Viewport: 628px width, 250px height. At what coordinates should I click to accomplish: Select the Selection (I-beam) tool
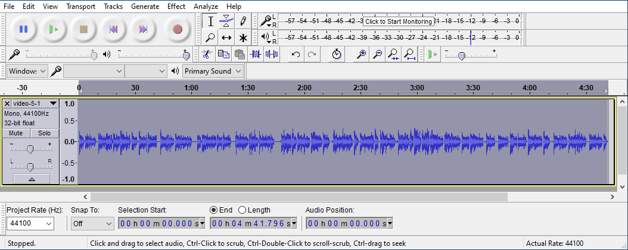pyautogui.click(x=210, y=21)
